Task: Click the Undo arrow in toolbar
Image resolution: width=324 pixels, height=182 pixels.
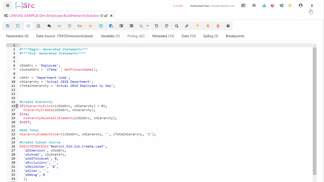Action: click(x=156, y=26)
